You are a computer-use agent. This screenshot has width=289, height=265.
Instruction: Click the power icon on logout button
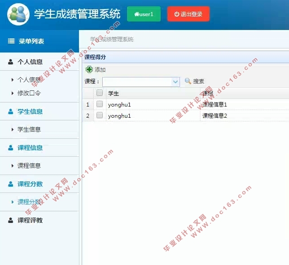point(177,14)
